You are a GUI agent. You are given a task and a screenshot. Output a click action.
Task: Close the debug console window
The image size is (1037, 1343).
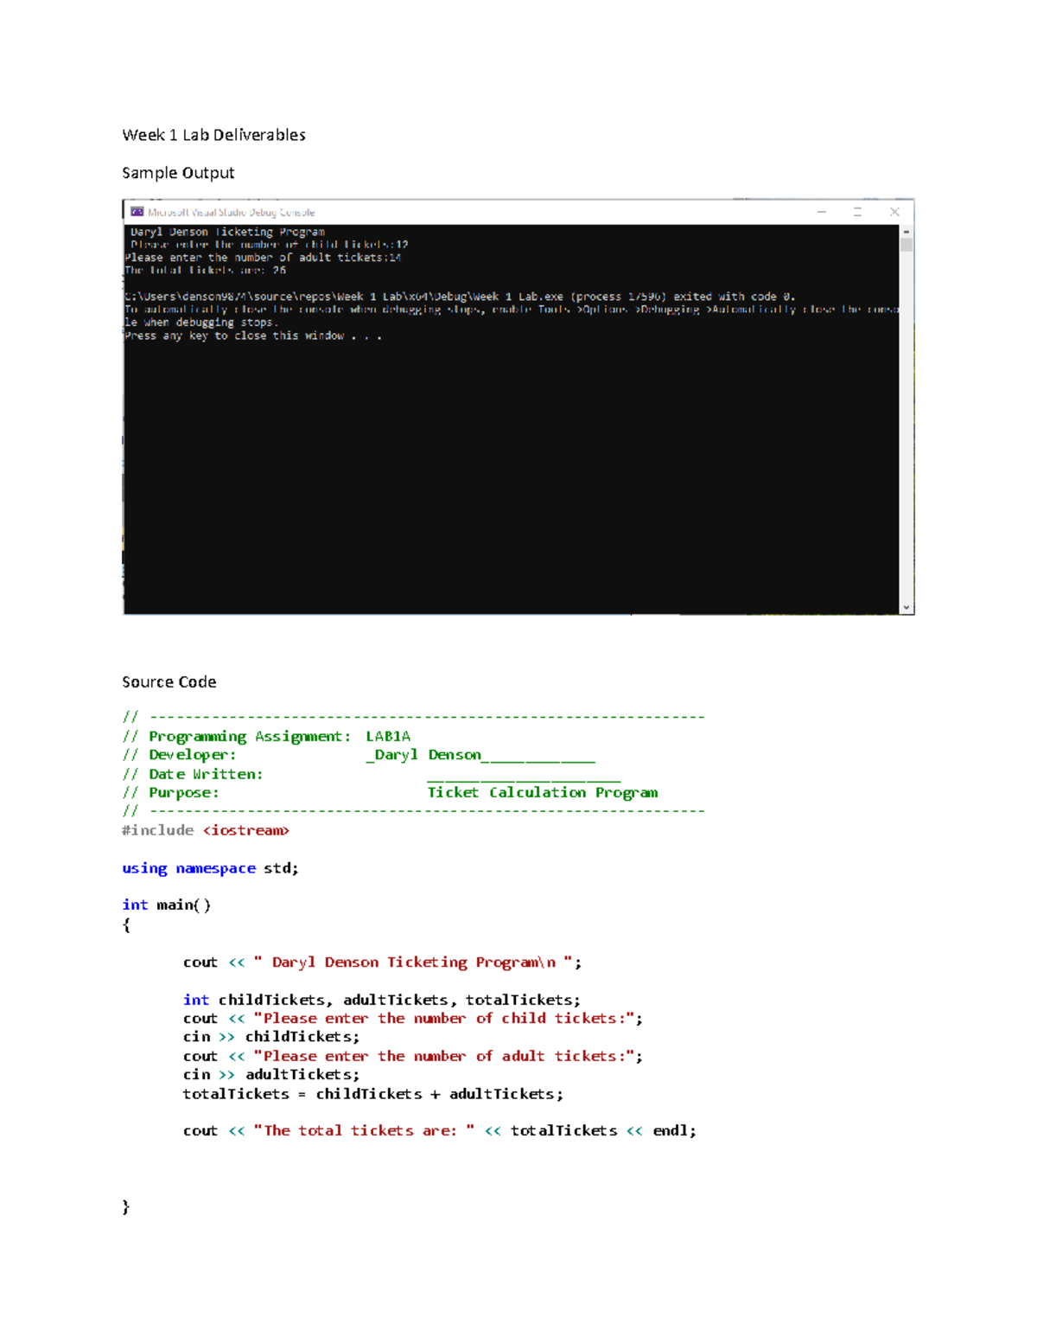tap(894, 211)
